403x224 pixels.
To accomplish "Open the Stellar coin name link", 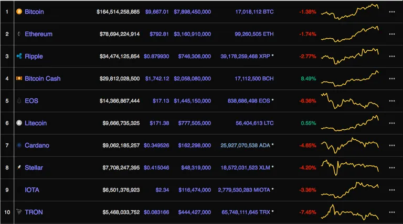I will point(34,167).
